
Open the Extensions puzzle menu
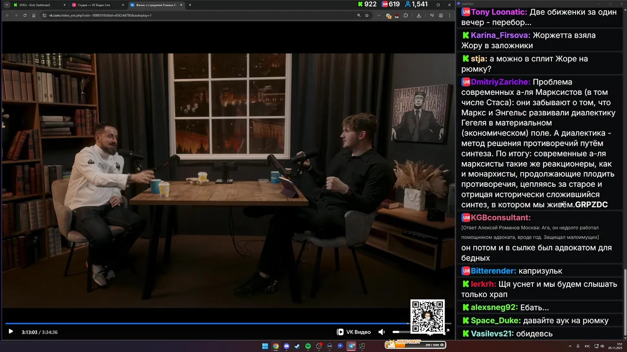pyautogui.click(x=406, y=15)
